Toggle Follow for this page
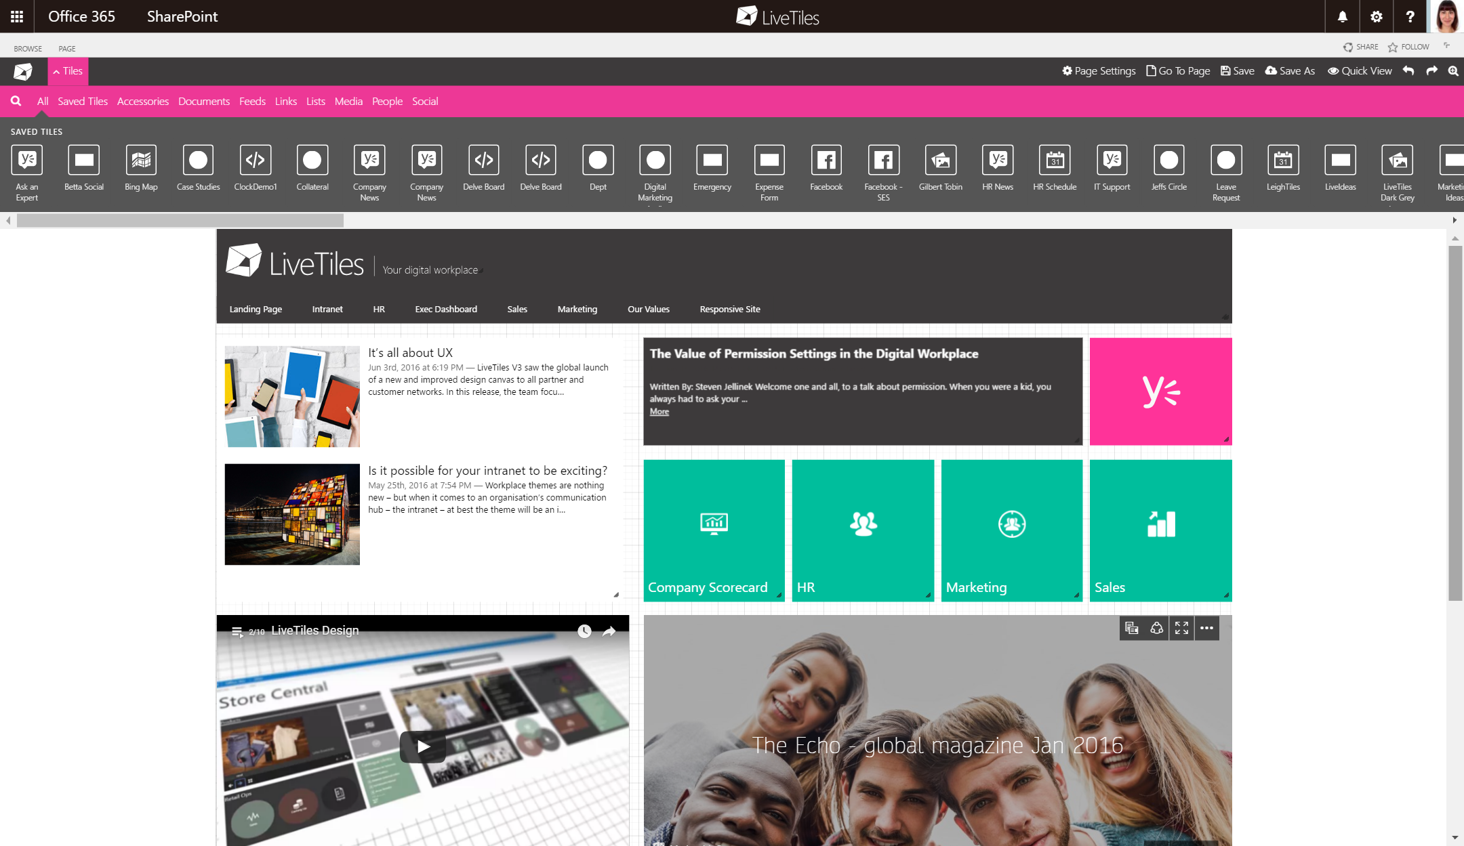The width and height of the screenshot is (1464, 846). click(x=1409, y=46)
